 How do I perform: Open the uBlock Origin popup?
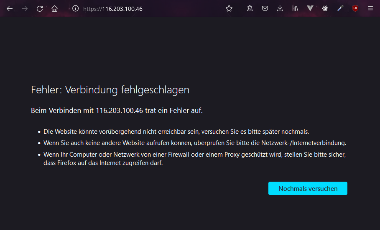[x=355, y=8]
